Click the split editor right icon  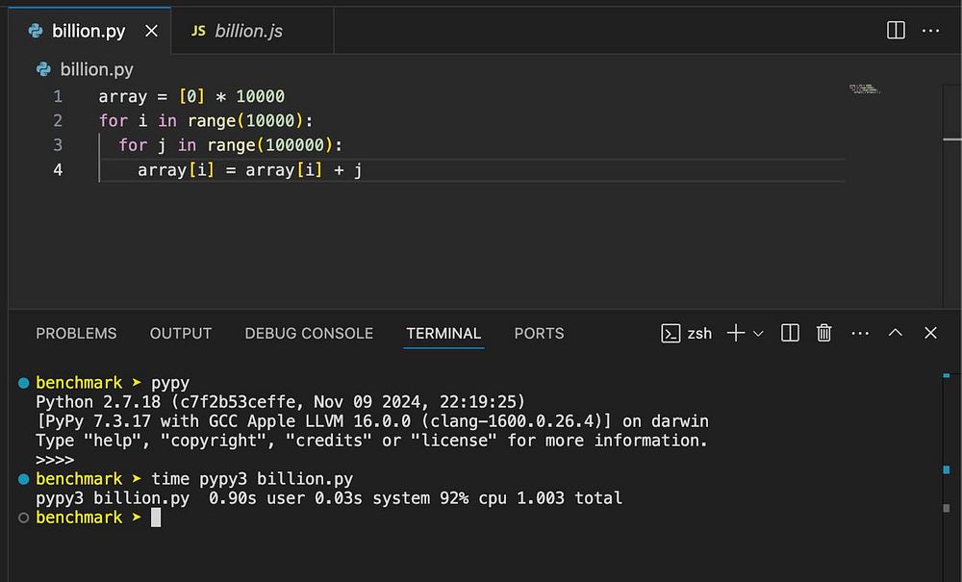click(x=896, y=31)
